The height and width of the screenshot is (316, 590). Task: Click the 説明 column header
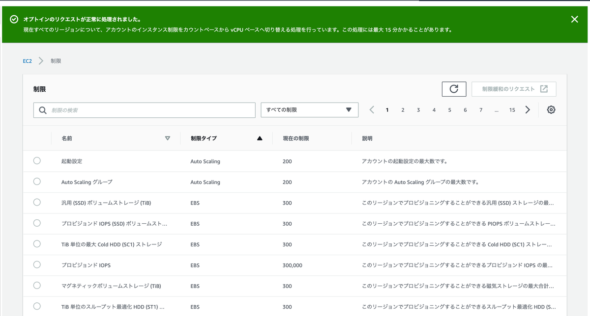click(367, 138)
